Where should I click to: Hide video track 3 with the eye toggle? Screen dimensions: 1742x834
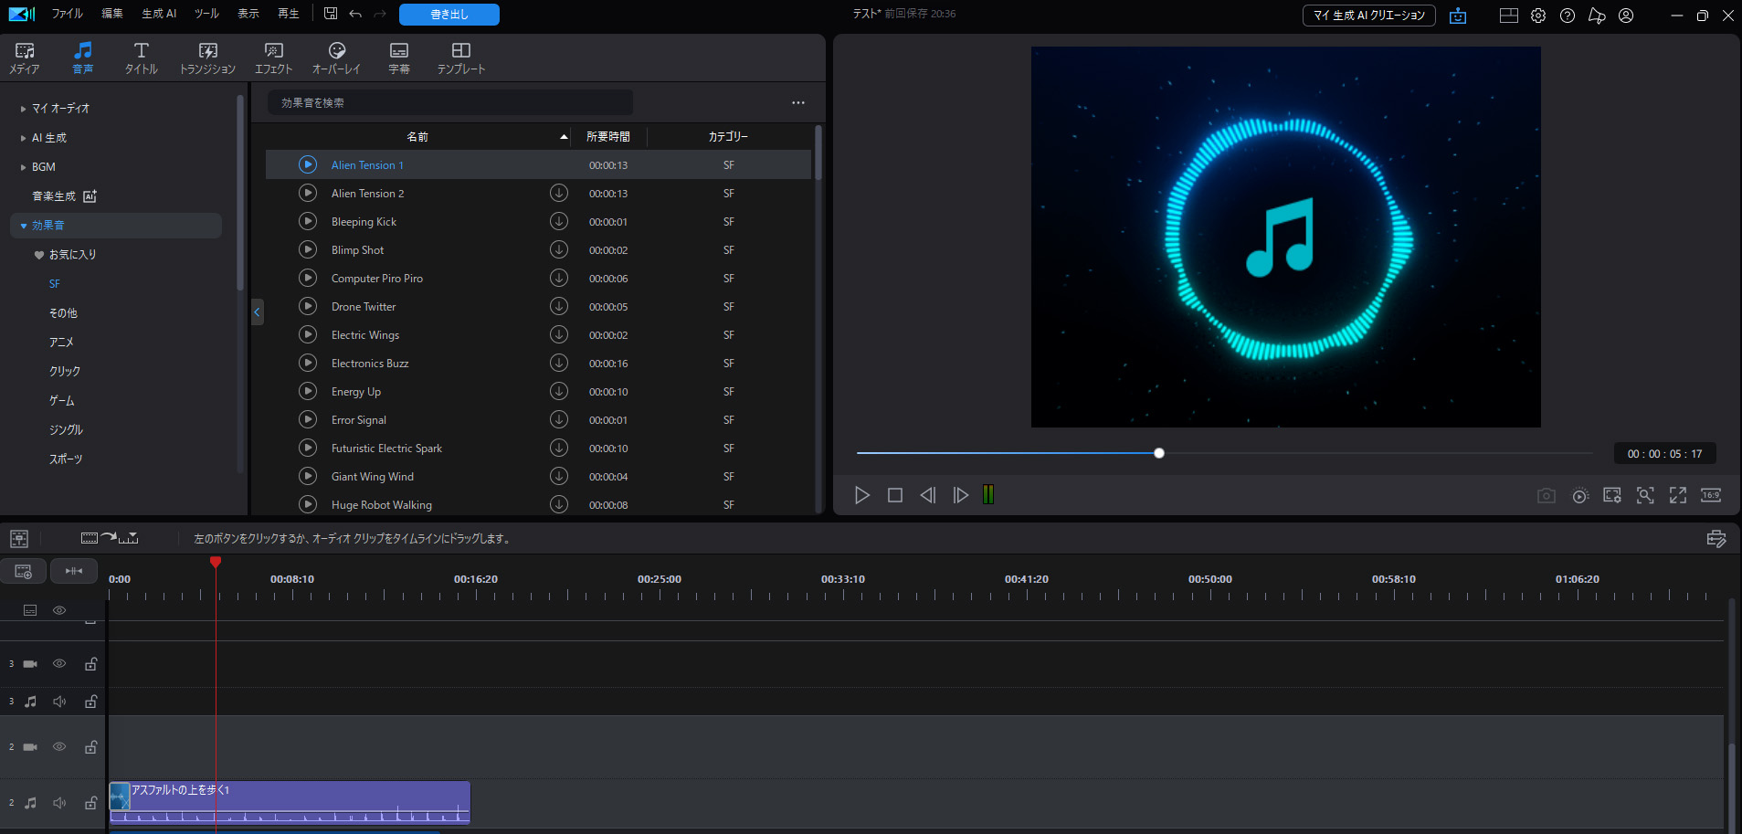pos(59,663)
